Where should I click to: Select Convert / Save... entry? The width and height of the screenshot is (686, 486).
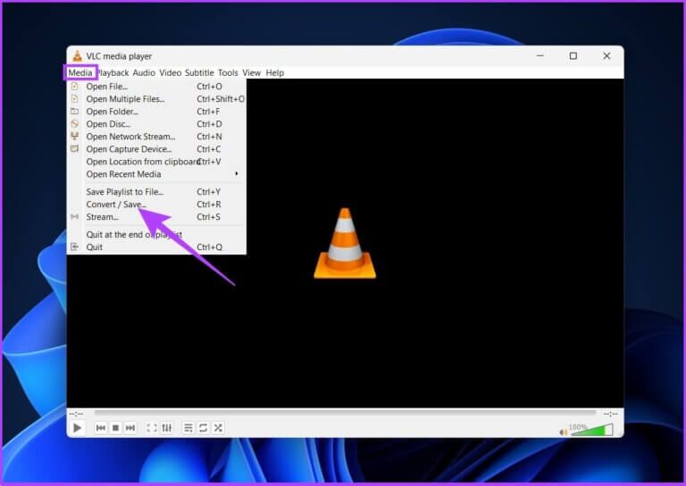[156, 205]
